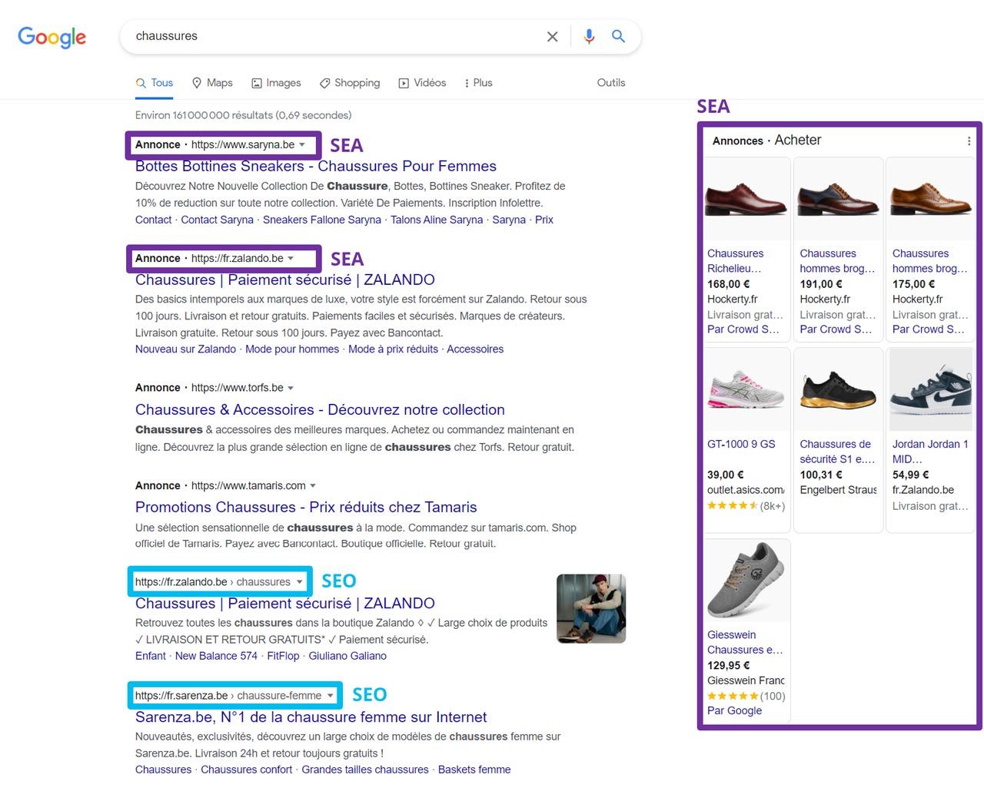
Task: Open the Maps tab
Action: coord(211,83)
